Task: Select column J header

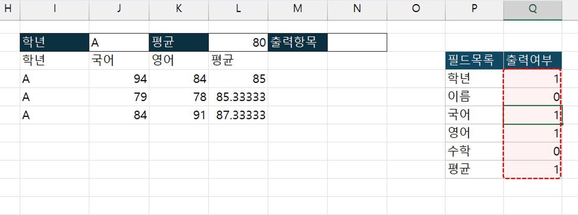Action: (x=119, y=10)
